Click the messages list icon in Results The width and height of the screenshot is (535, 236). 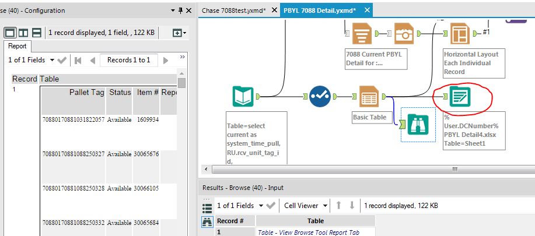click(207, 208)
